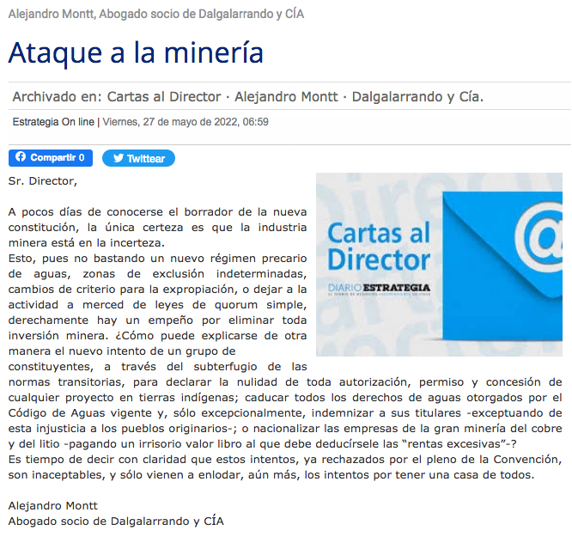Click the Abogado socio line under the signature

[x=116, y=521]
